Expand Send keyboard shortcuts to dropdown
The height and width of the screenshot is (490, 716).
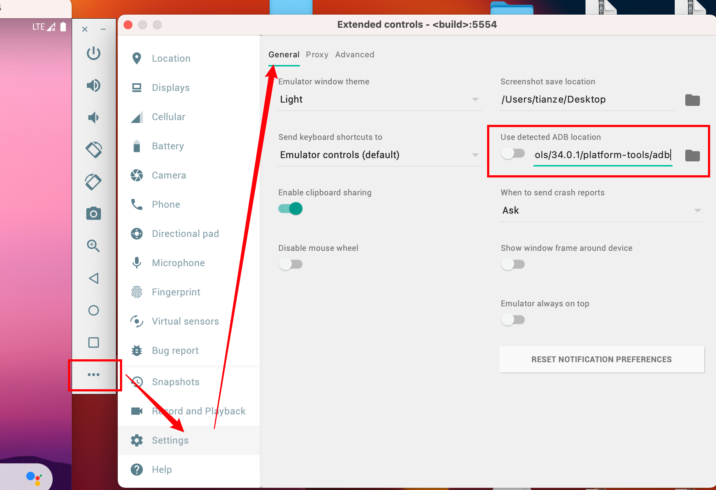380,155
